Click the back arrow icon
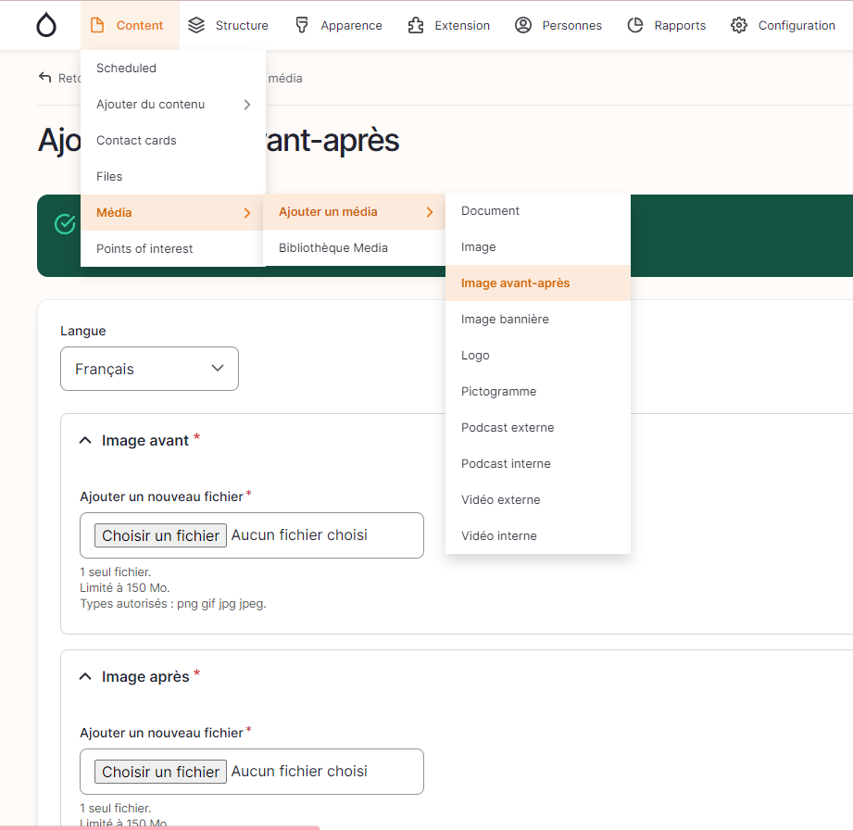 [x=45, y=78]
